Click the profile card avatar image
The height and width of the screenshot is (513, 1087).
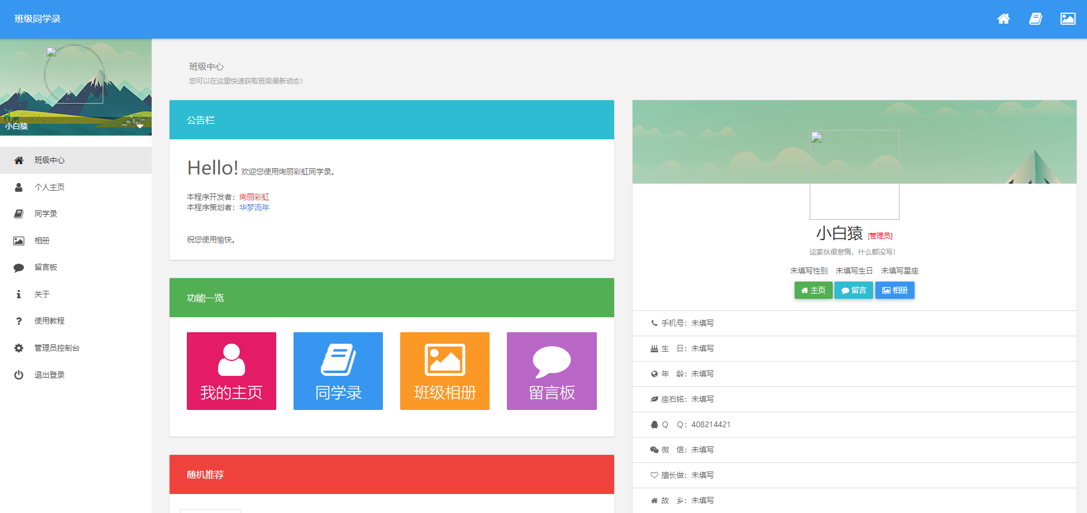(x=855, y=175)
